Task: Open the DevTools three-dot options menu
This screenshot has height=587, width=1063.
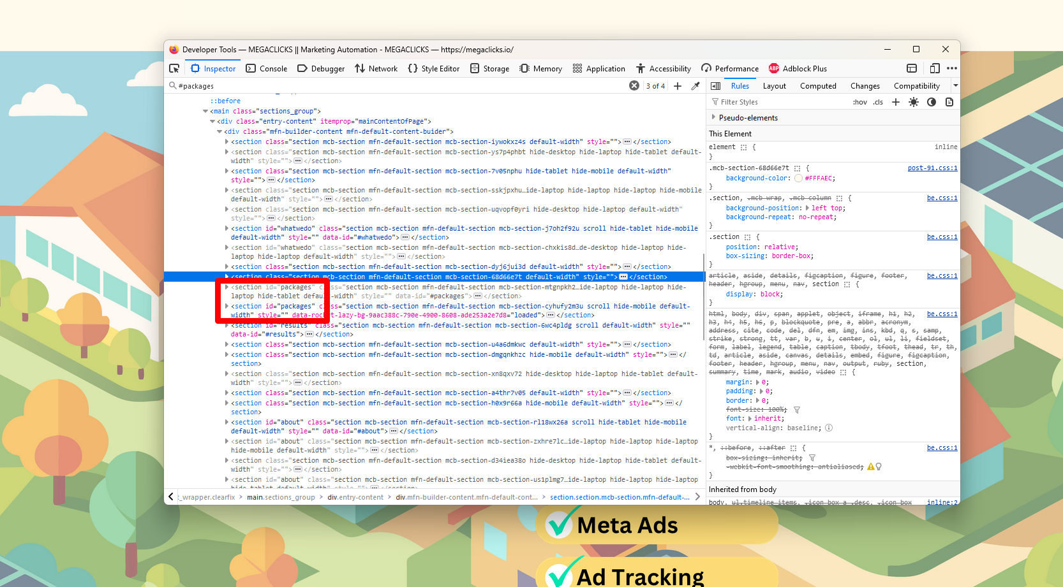Action: pos(952,68)
